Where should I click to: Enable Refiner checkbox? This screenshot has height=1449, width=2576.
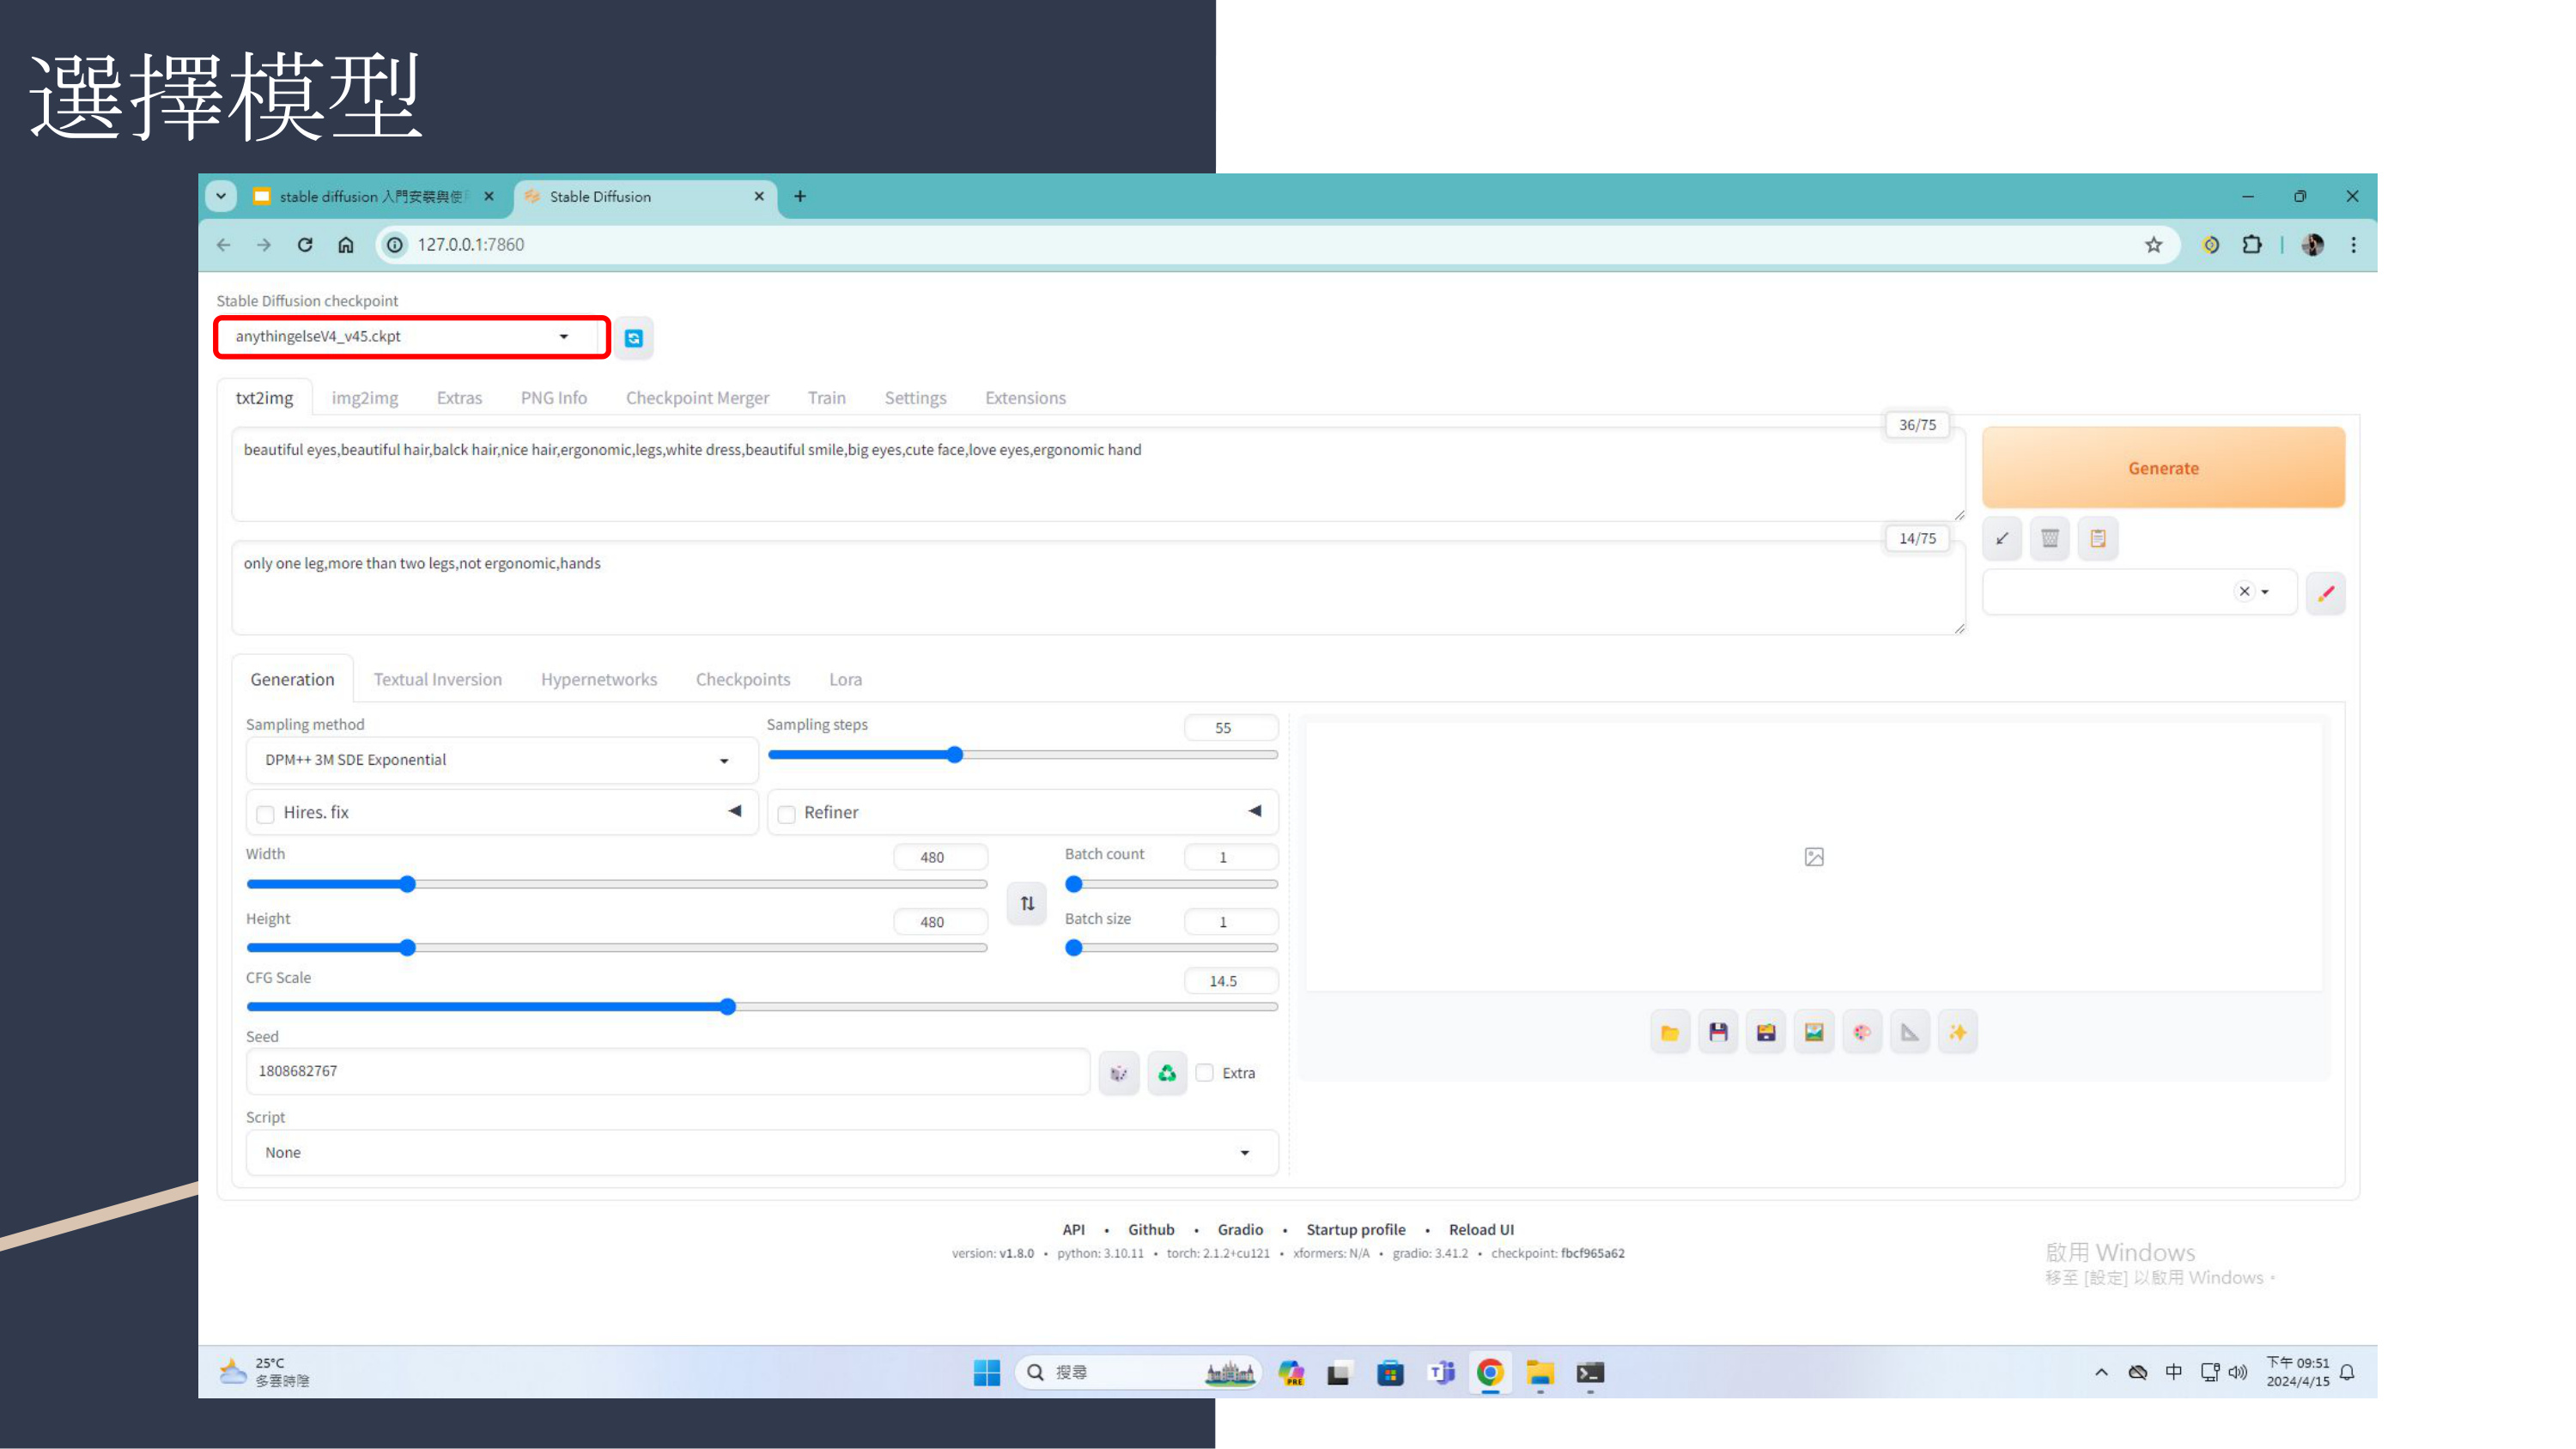787,814
